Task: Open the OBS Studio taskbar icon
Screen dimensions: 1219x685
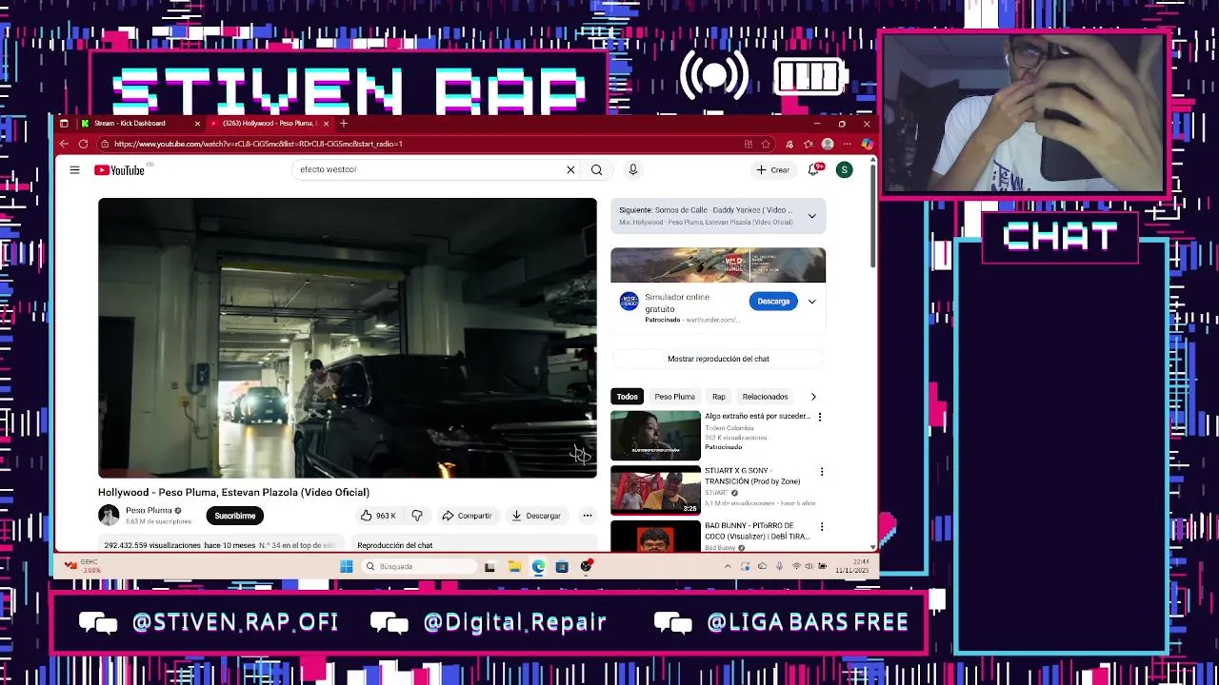Action: tap(587, 566)
